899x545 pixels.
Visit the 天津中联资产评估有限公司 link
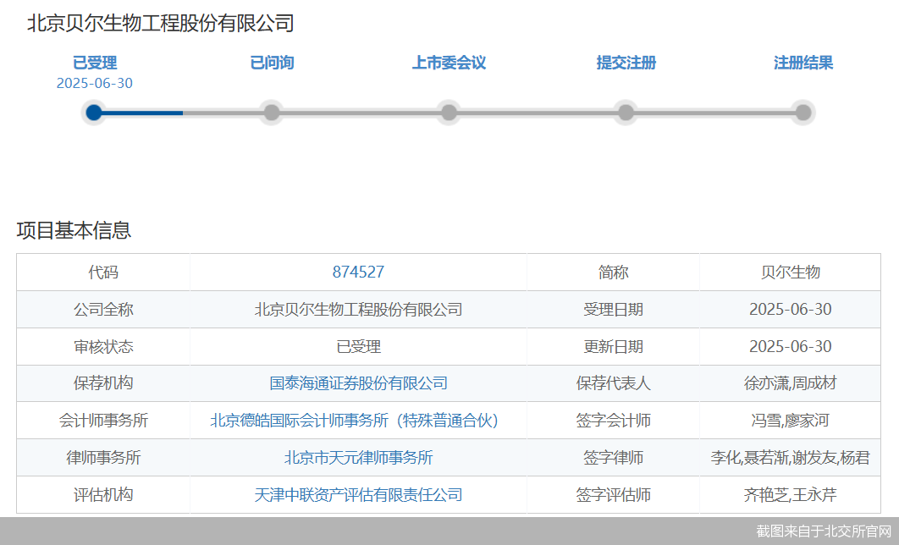pyautogui.click(x=358, y=495)
